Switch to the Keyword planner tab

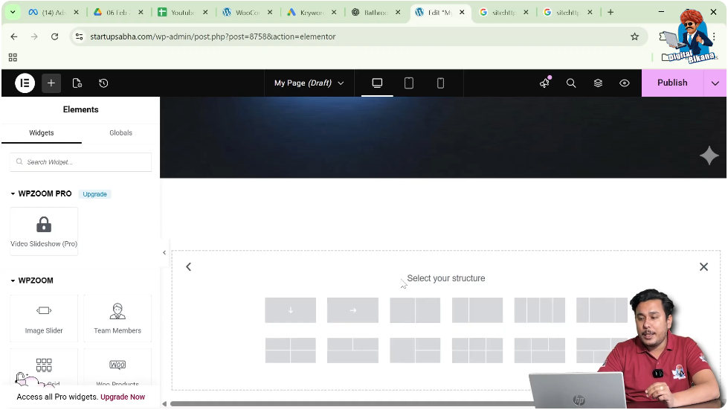(x=311, y=13)
